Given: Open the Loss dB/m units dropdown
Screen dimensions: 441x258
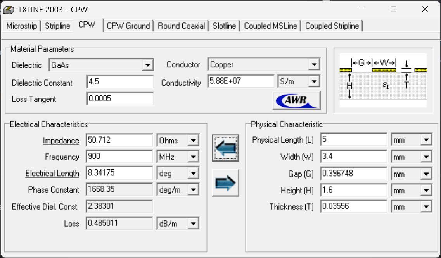Looking at the screenshot, I should (193, 224).
